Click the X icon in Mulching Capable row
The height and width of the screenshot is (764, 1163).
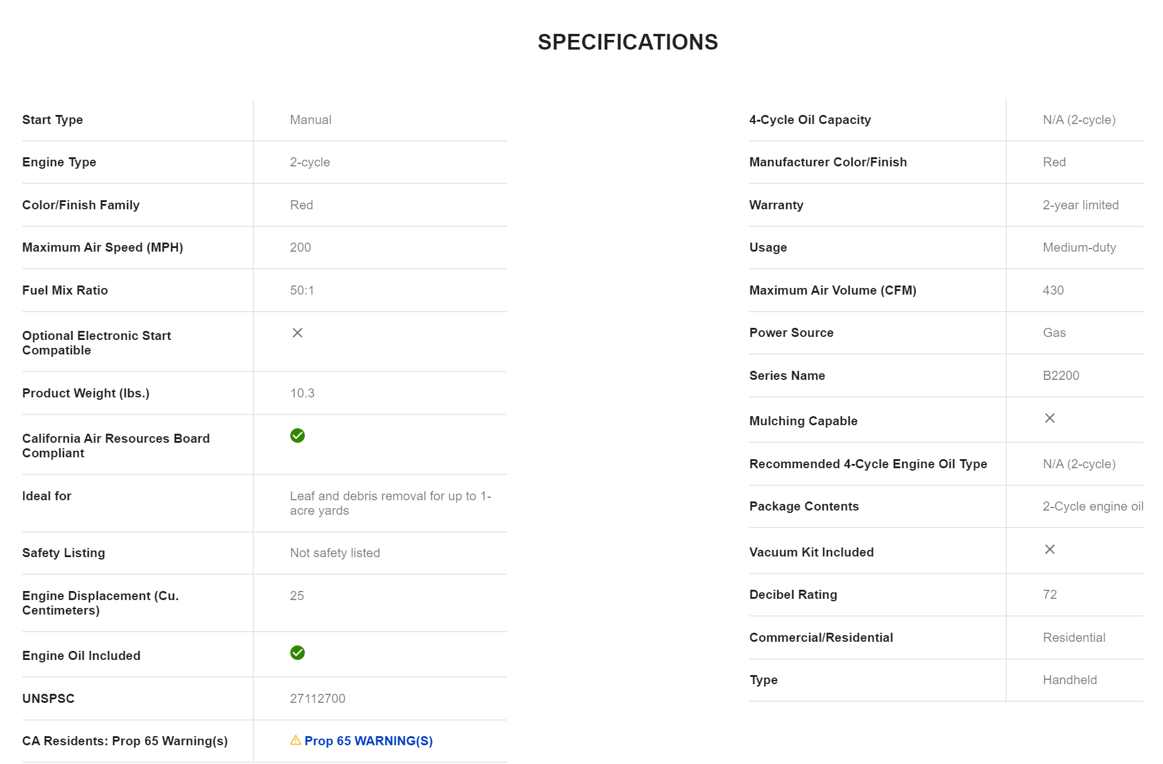(x=1049, y=418)
